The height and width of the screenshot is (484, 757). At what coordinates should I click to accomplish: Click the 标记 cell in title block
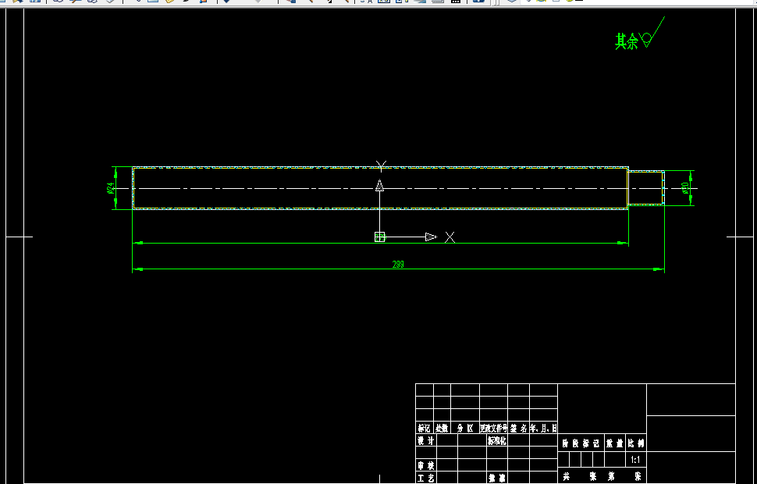424,428
